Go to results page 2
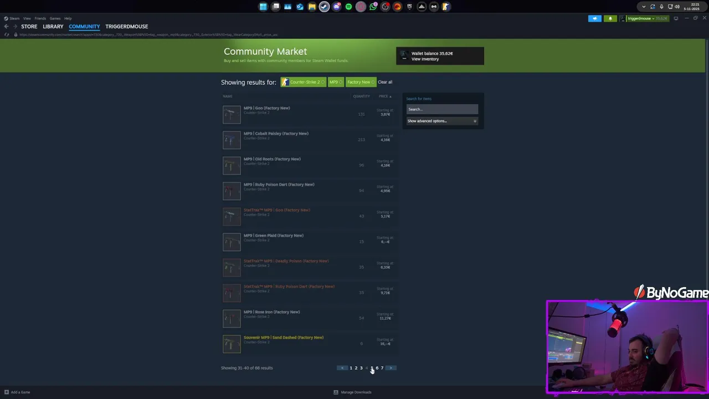709x399 pixels. [x=356, y=368]
